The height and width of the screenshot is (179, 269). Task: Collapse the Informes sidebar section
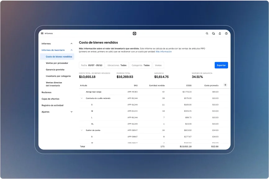[x=72, y=44]
